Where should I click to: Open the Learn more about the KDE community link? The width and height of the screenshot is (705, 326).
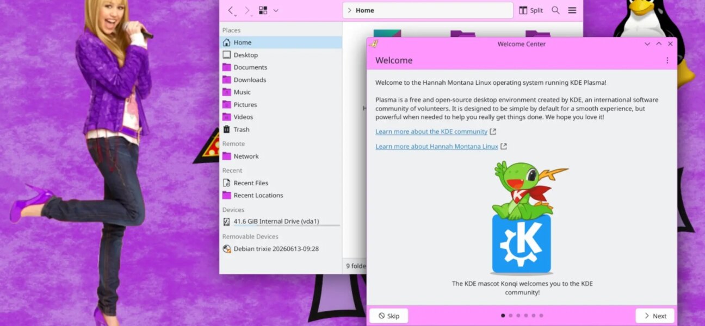pyautogui.click(x=431, y=131)
